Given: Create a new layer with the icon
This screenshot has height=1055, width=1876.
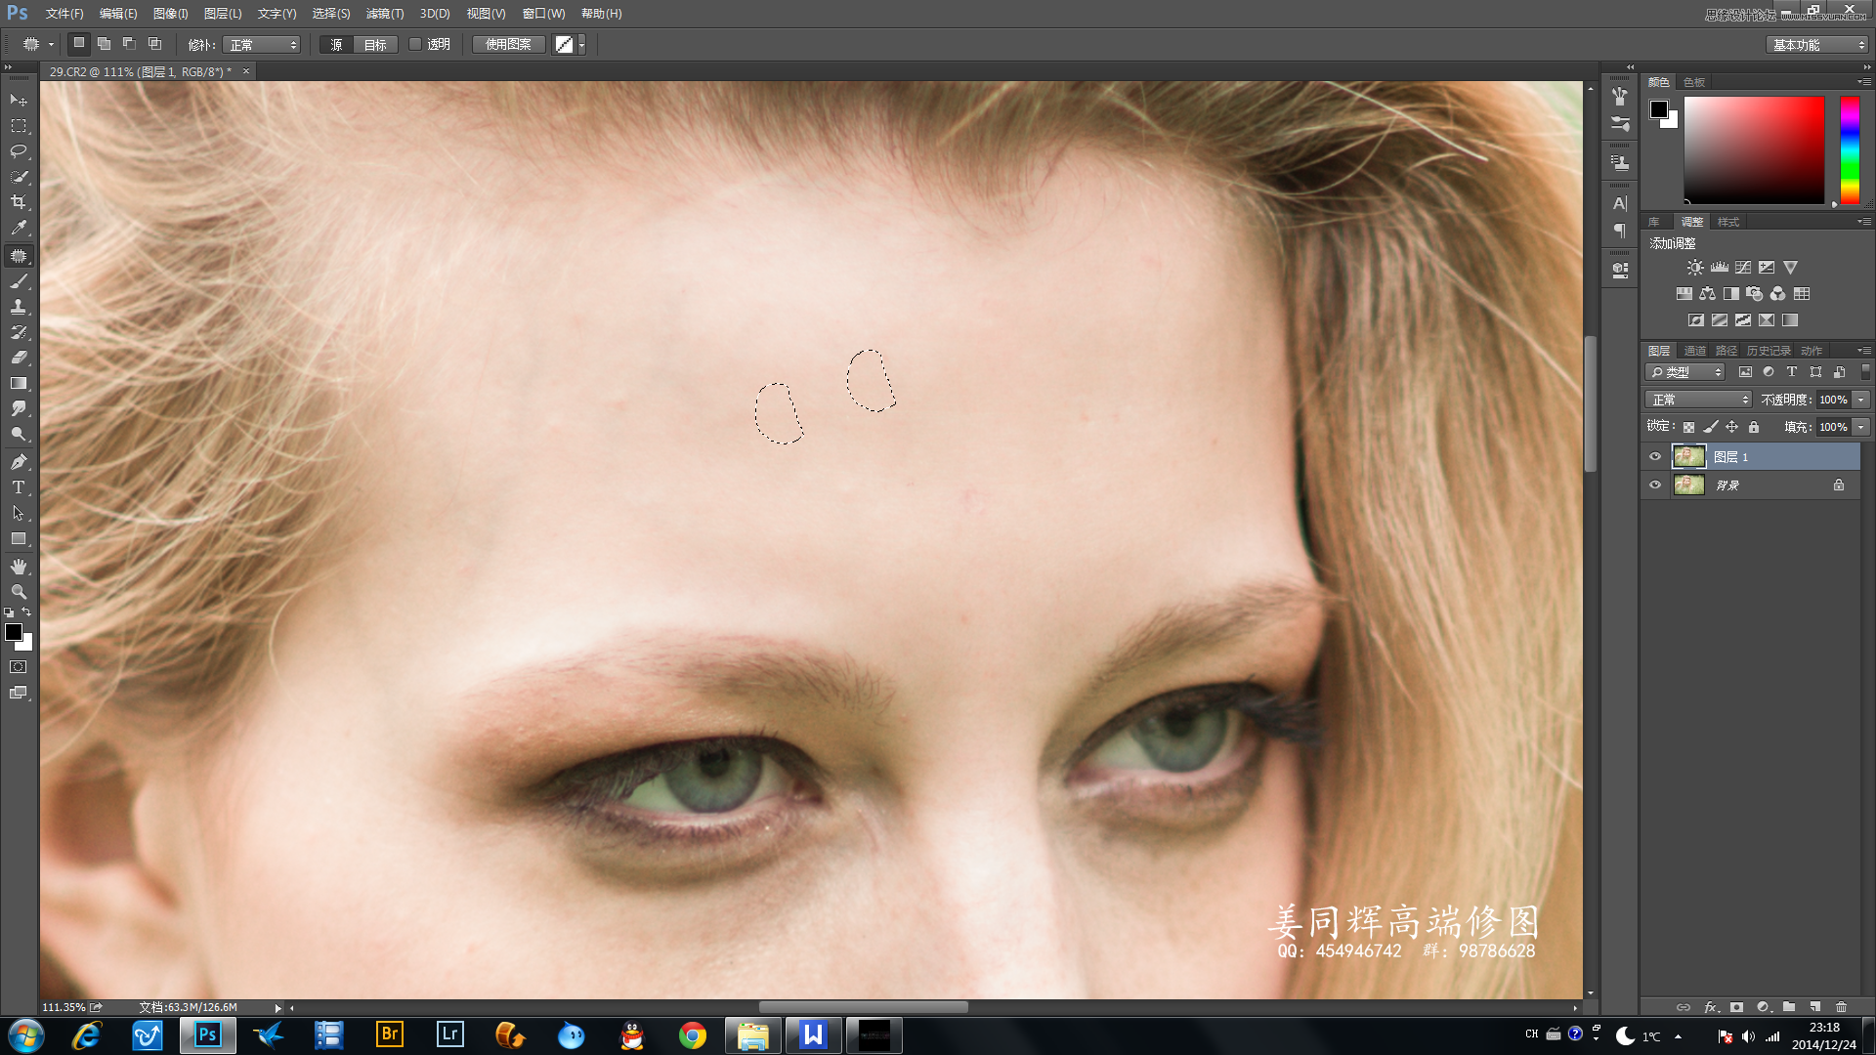Looking at the screenshot, I should tap(1814, 1007).
